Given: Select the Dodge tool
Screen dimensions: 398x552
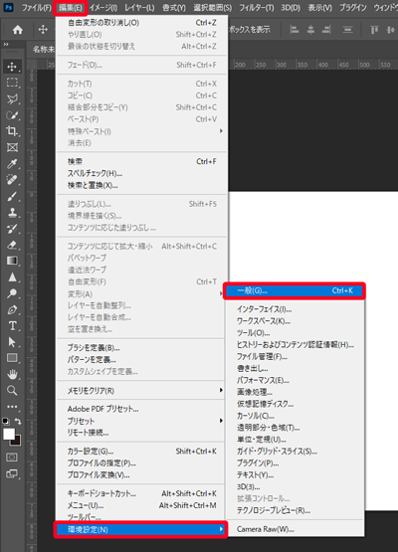Looking at the screenshot, I should [12, 293].
